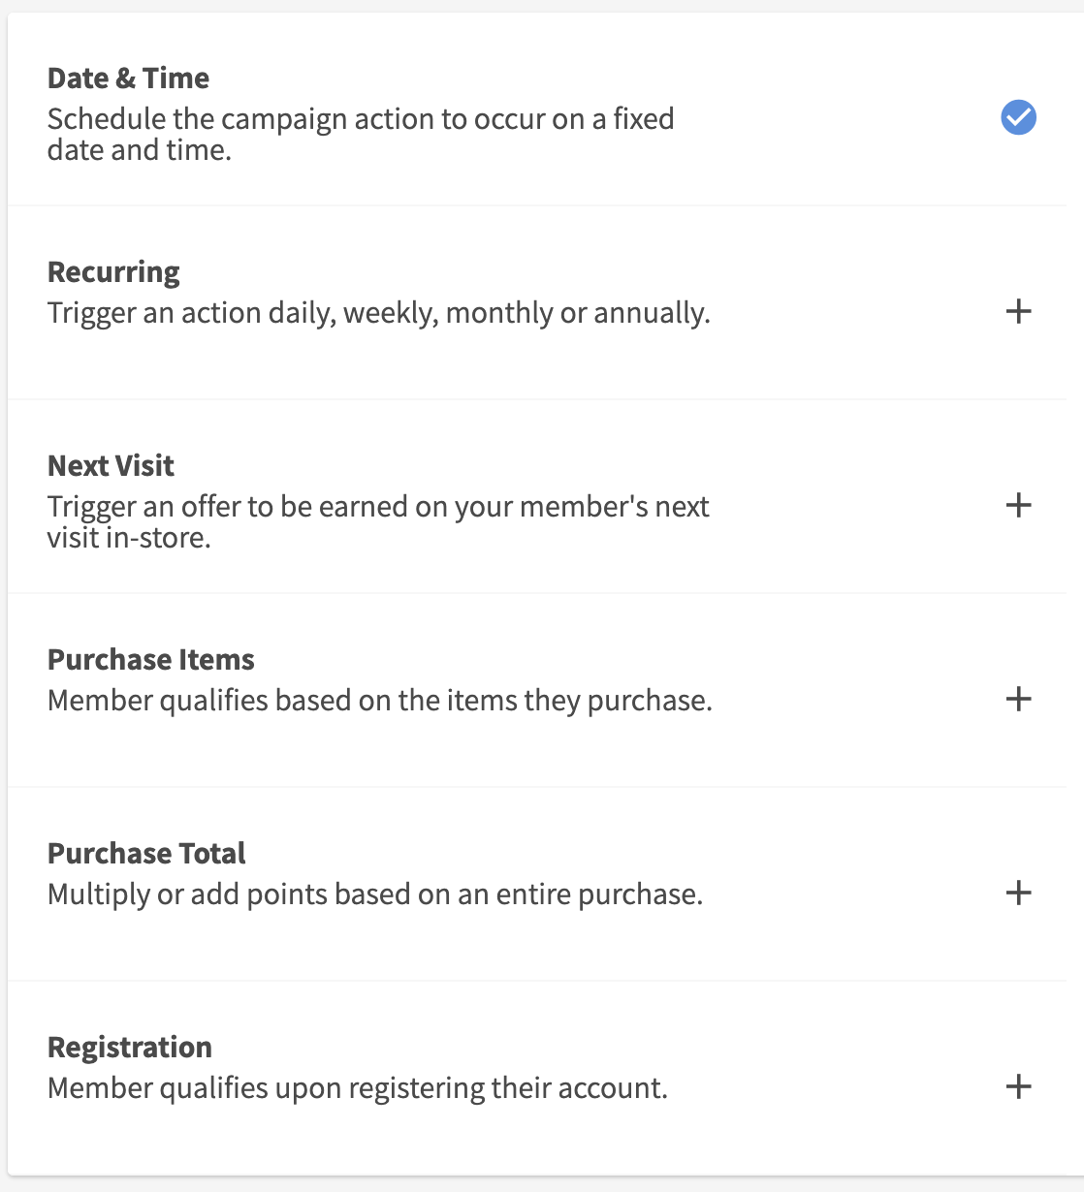Click 'Multiply or add points' description
This screenshot has width=1084, height=1192.
(374, 894)
